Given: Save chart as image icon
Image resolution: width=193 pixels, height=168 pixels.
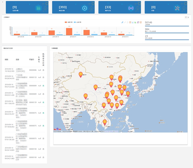Looking at the screenshot, I should (141, 22).
